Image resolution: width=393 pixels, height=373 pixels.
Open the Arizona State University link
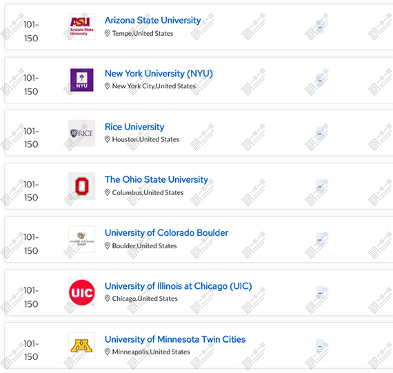152,20
